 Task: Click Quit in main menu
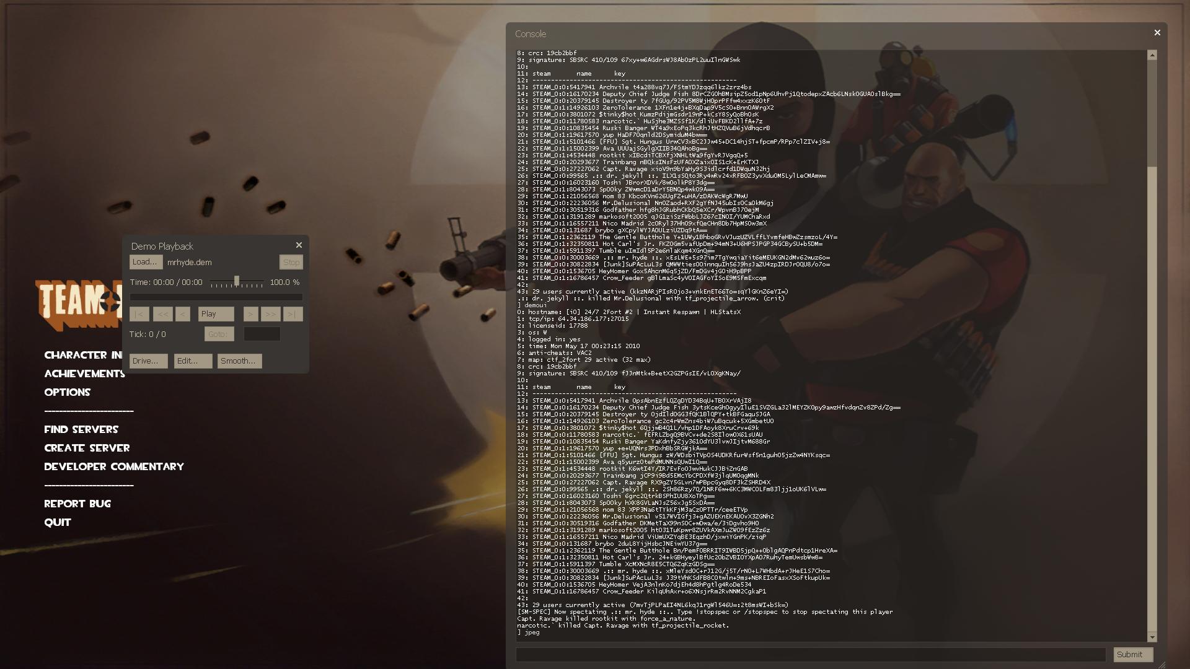58,522
